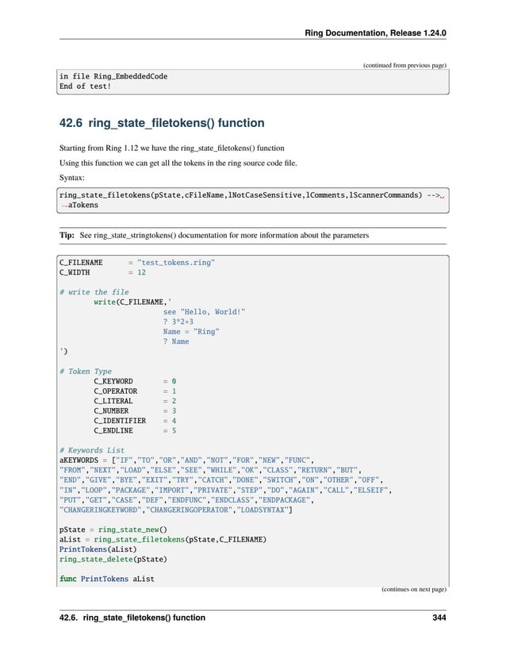This screenshot has height=655, width=506.
Task: Click the line starting aKEYWORDS = ["IF","TO"
Action: [186, 460]
